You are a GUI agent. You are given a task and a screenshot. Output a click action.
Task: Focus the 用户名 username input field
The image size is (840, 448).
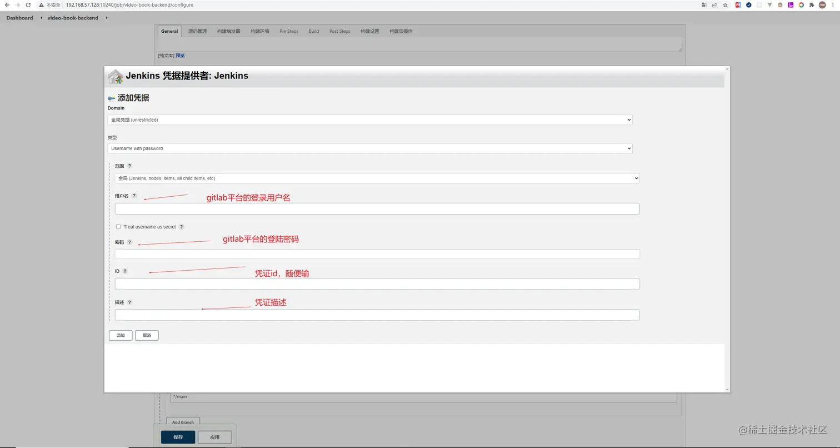pos(377,208)
